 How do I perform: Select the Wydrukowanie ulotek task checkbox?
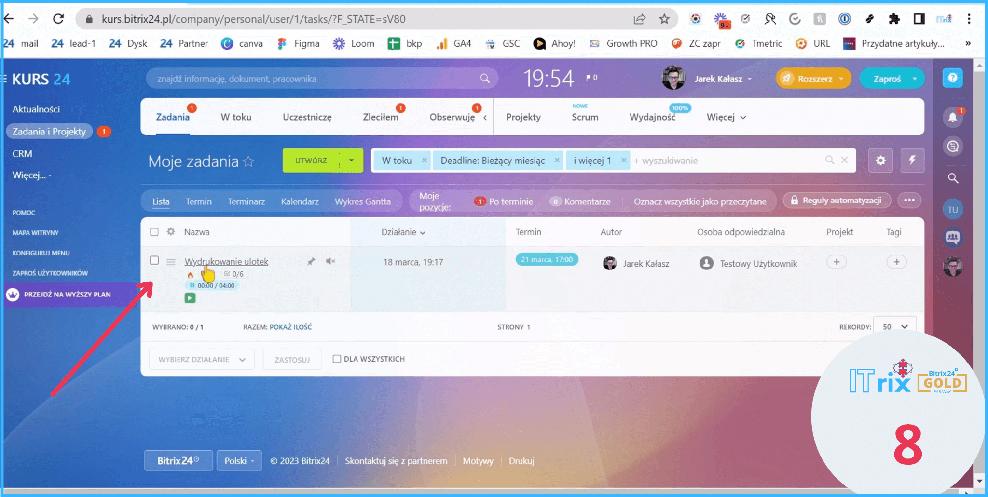coord(154,260)
